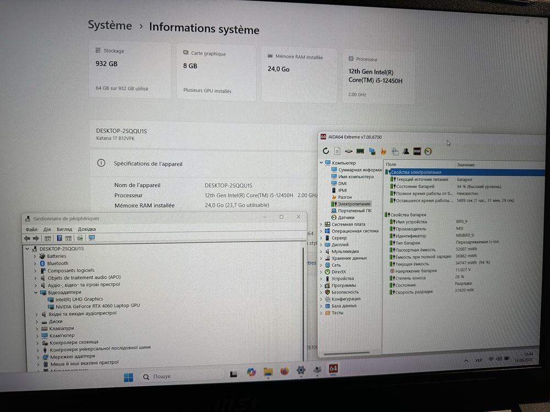The width and height of the screenshot is (550, 412).
Task: Click Device Manager blue help icon
Action: [x=59, y=238]
